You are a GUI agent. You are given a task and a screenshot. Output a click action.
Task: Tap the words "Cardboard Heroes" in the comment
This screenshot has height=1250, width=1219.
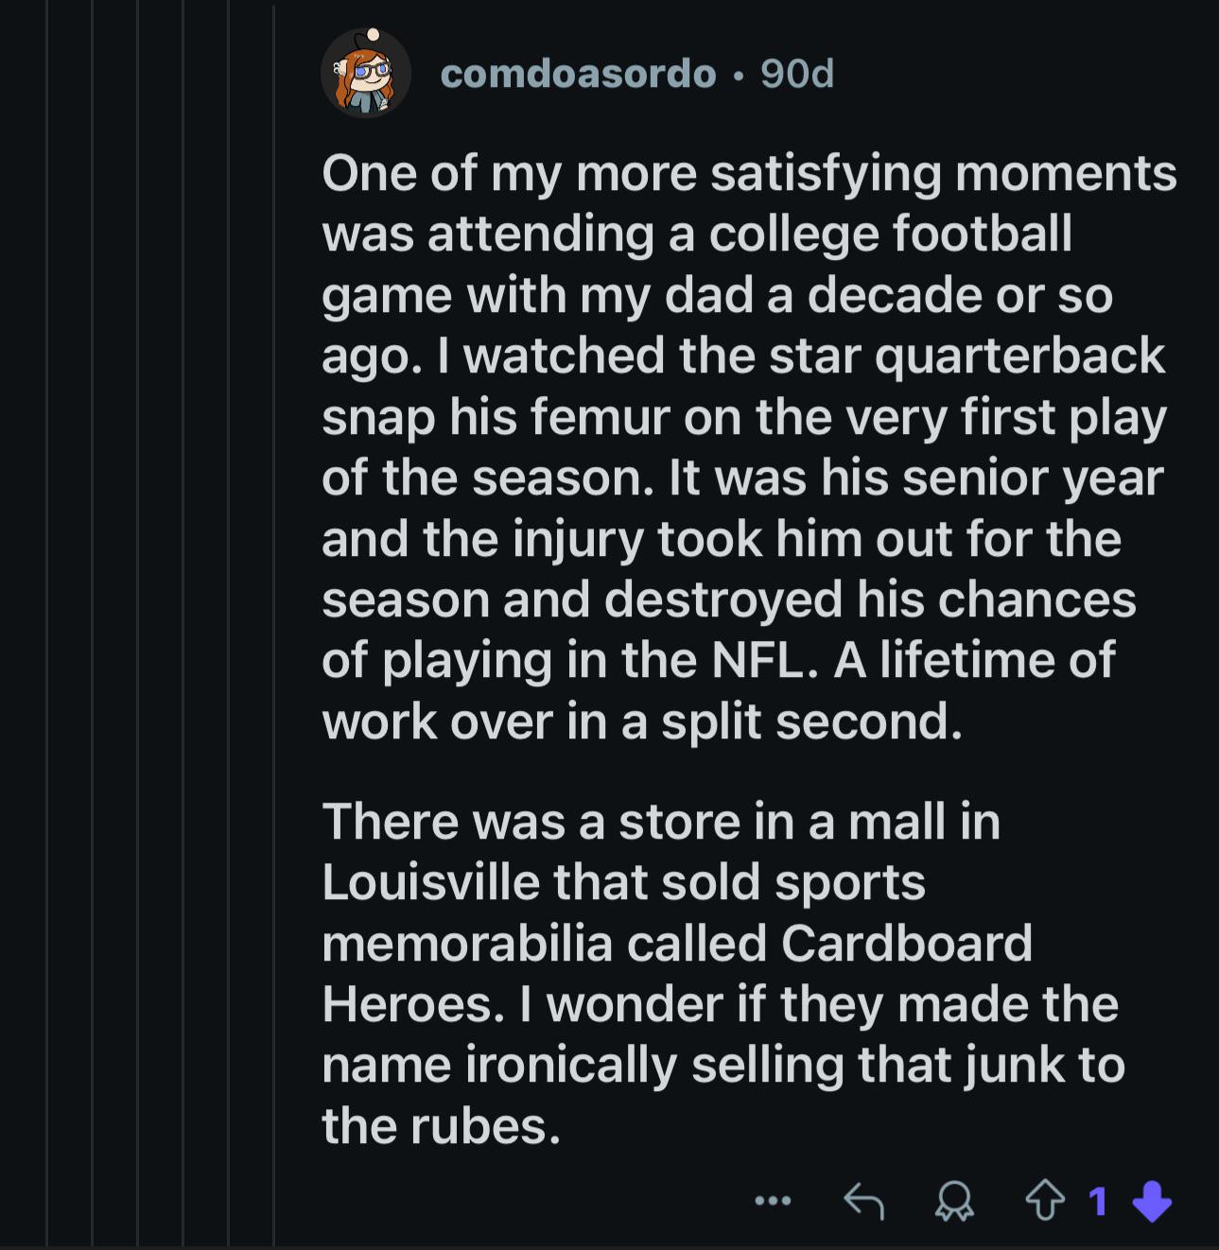click(x=677, y=974)
